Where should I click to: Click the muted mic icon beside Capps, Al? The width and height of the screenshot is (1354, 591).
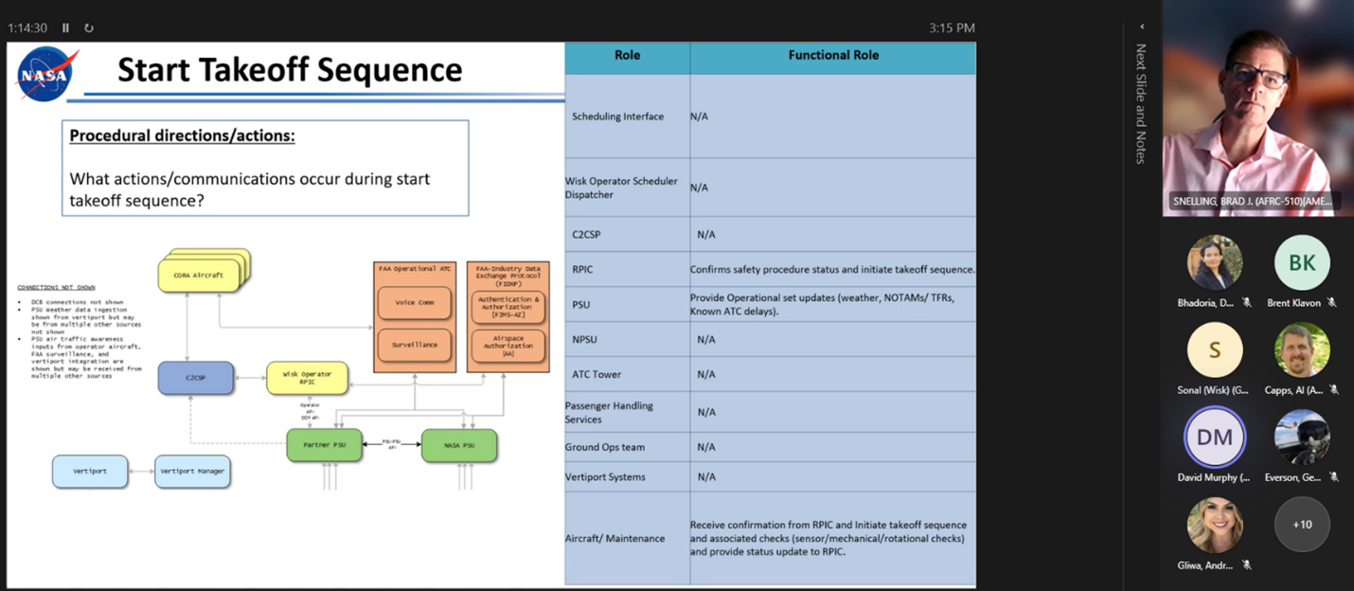pos(1334,390)
